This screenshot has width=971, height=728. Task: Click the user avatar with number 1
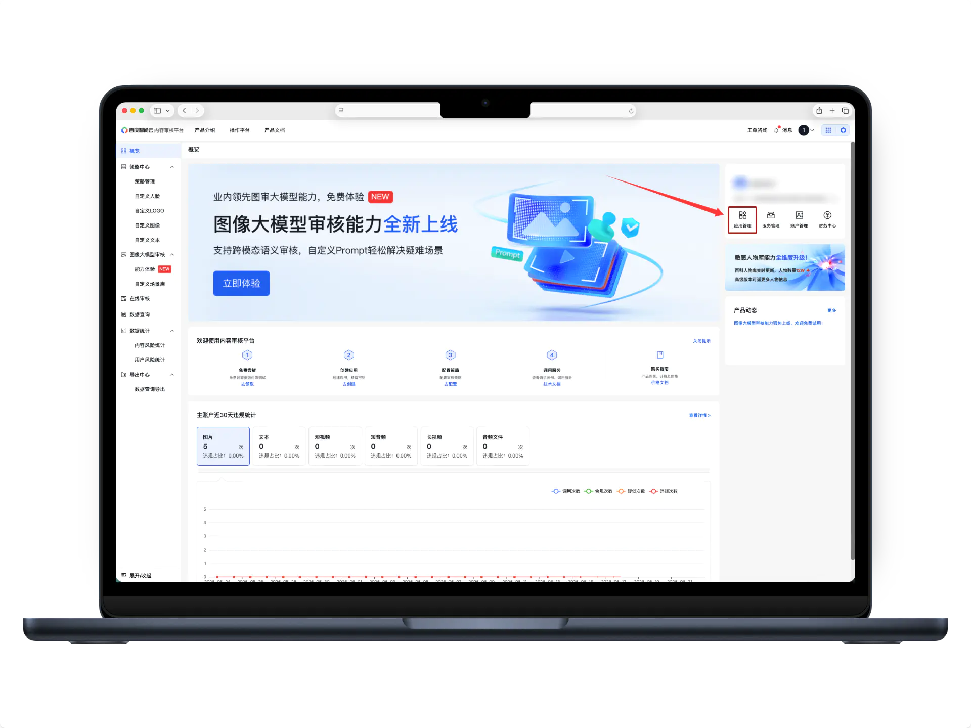[x=804, y=130]
